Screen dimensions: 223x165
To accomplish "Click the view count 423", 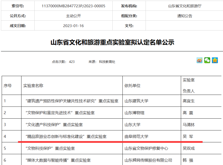I will coord(72,62).
